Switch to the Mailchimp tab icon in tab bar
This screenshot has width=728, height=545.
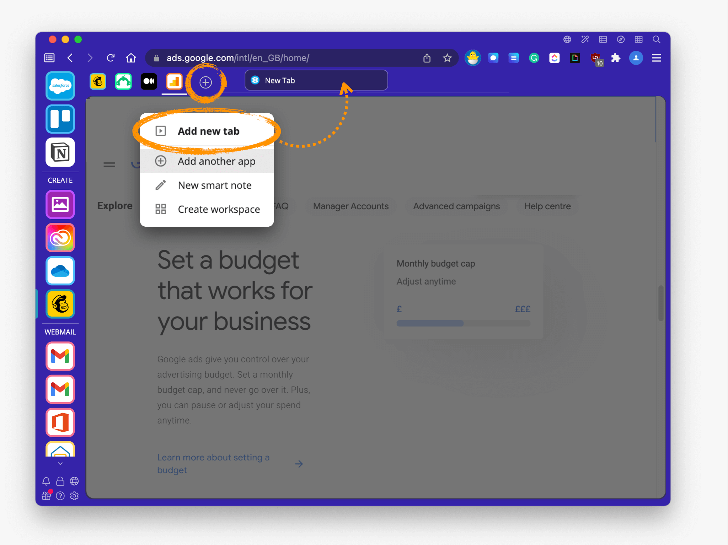pos(98,82)
